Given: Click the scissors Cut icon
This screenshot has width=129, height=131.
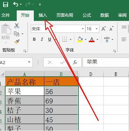Looking at the screenshot, I should click(x=17, y=26).
